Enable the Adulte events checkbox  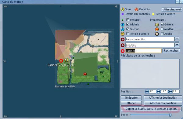[162, 34]
